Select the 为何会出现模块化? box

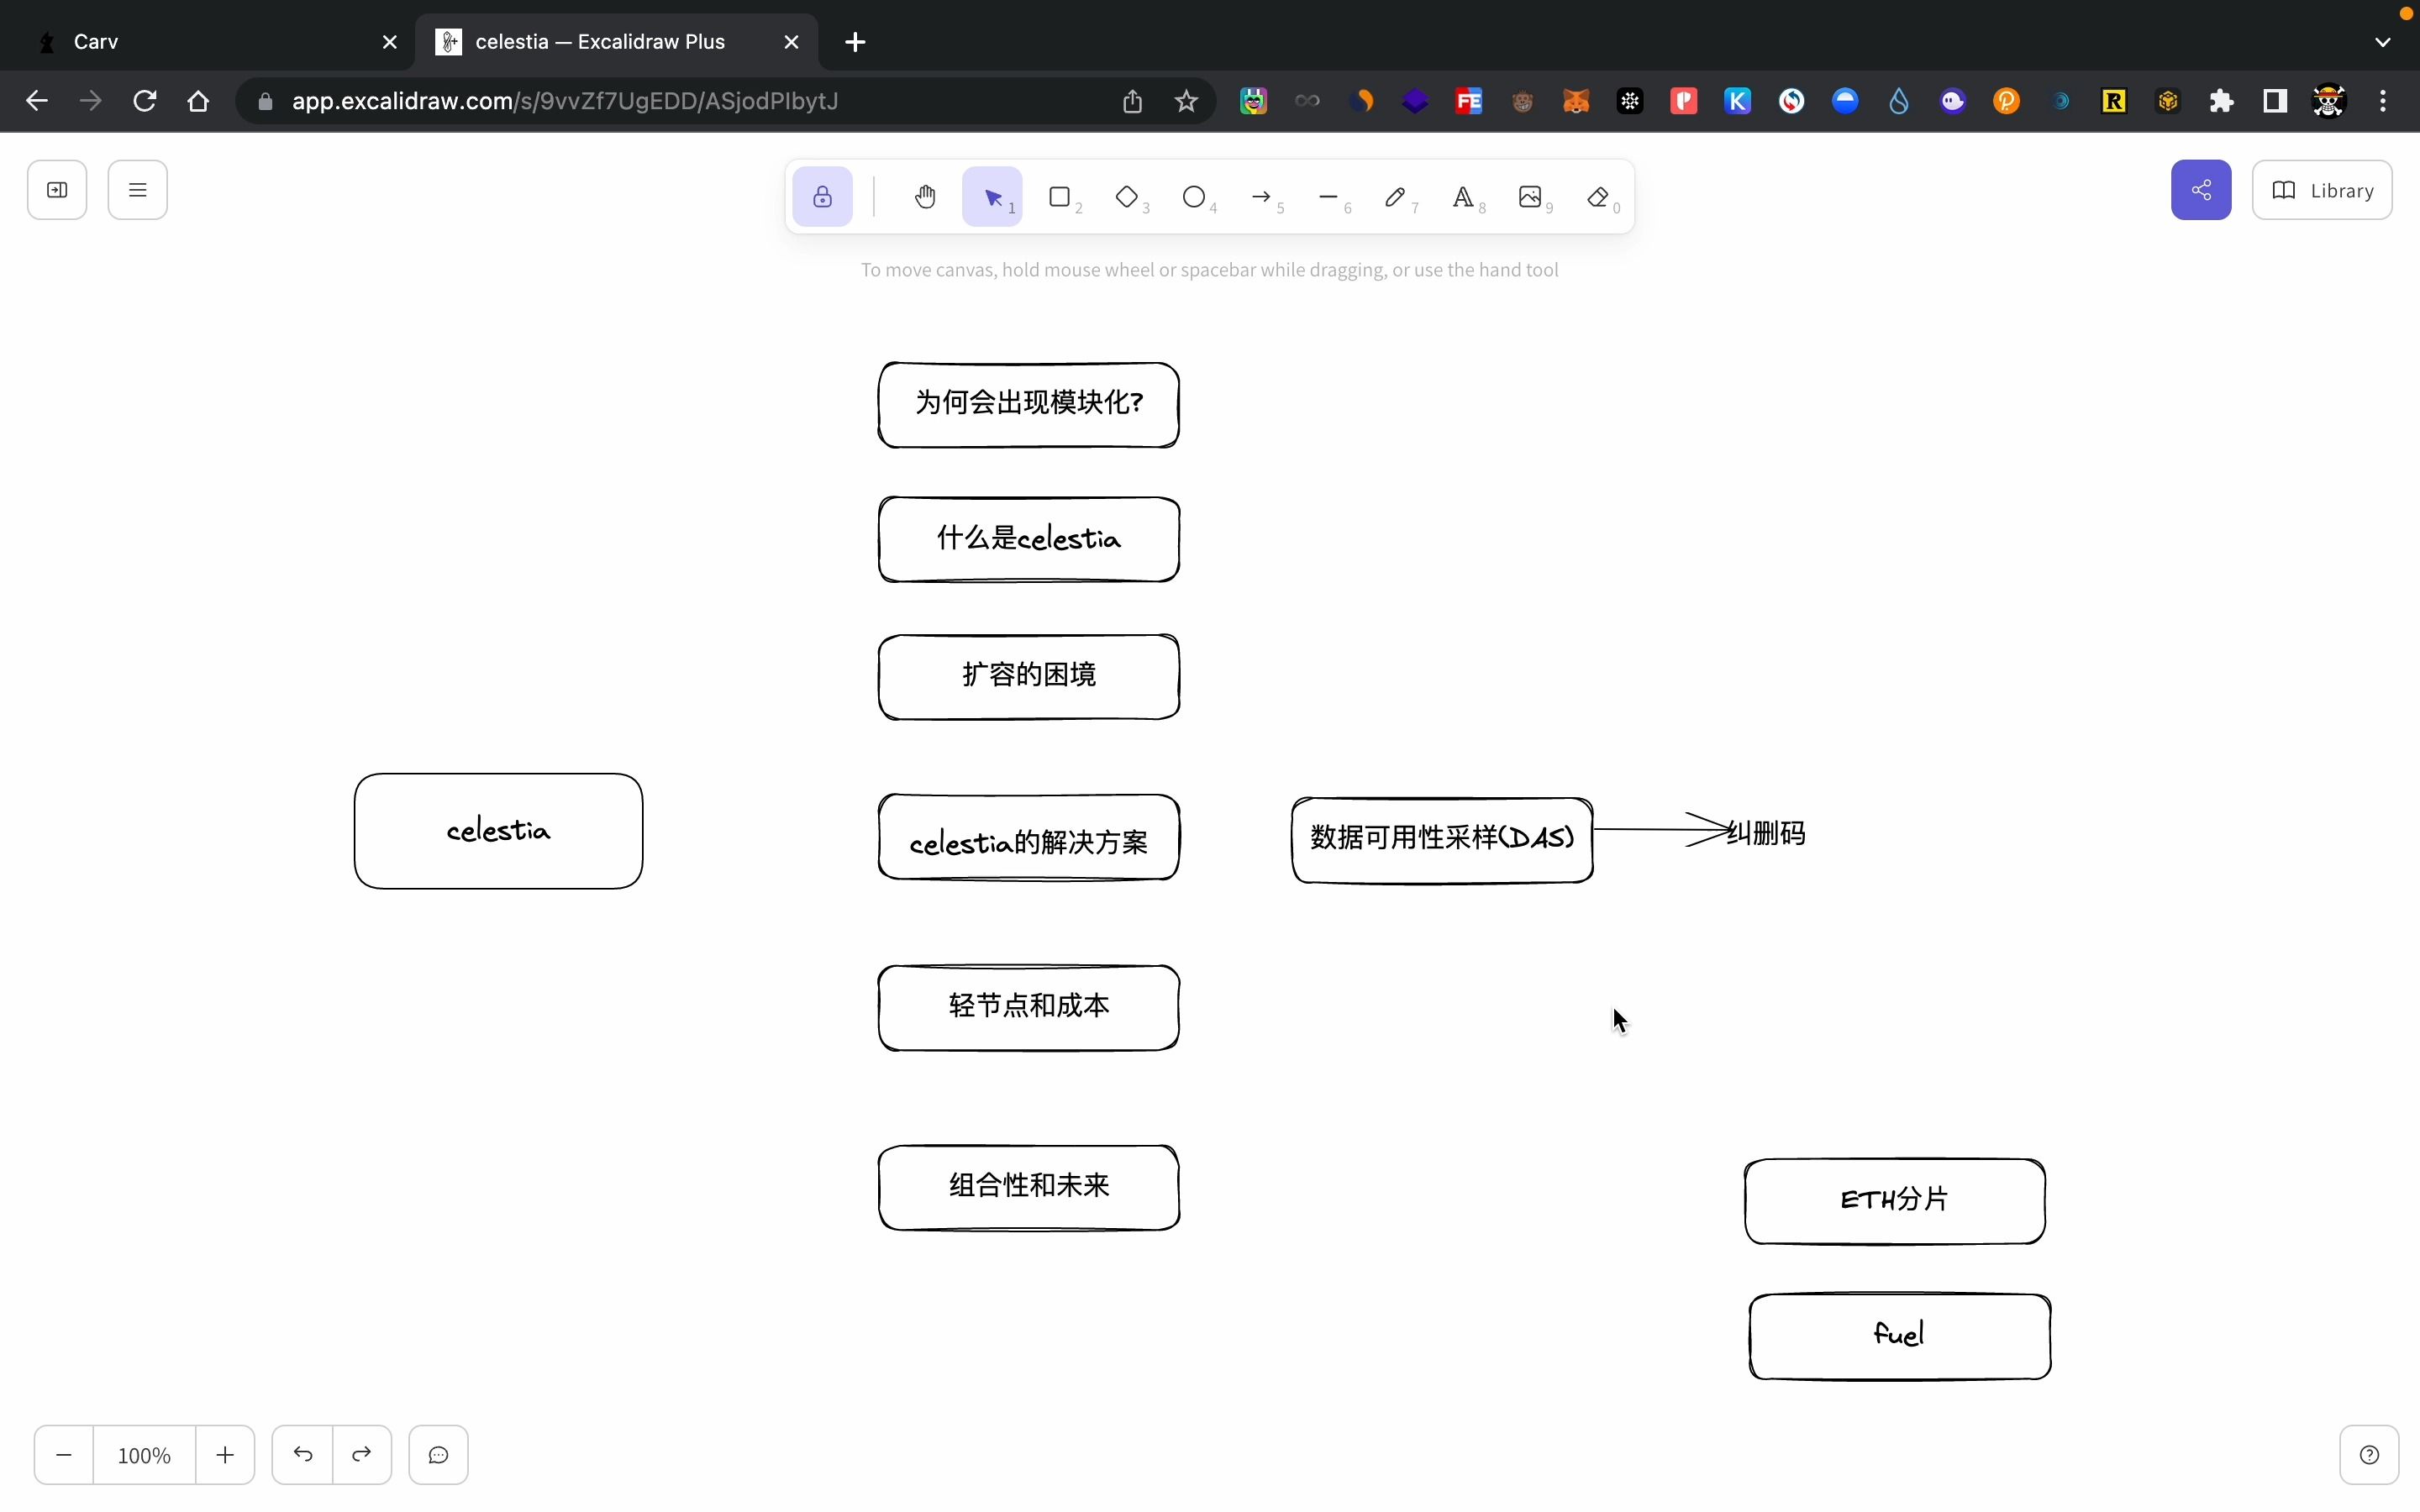click(1029, 405)
